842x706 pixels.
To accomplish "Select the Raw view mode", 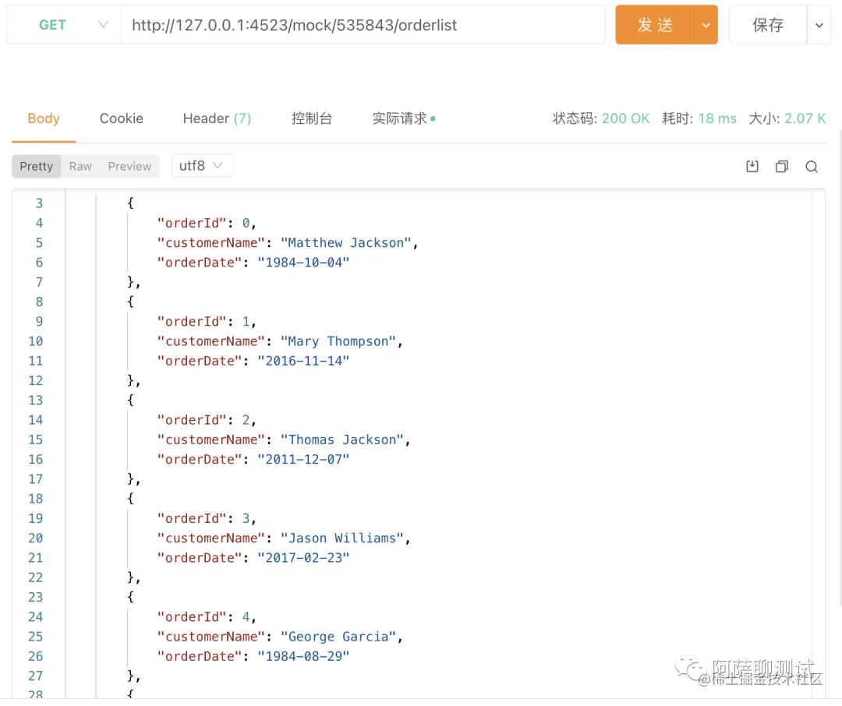I will [80, 167].
